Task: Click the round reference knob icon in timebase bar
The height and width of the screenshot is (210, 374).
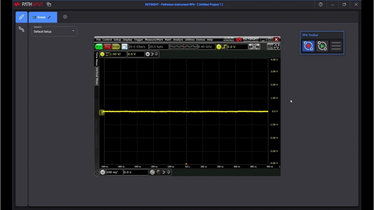Action: (158, 172)
